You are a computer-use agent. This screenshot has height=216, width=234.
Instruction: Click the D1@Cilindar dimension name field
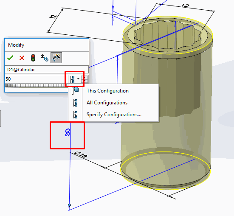coord(47,70)
